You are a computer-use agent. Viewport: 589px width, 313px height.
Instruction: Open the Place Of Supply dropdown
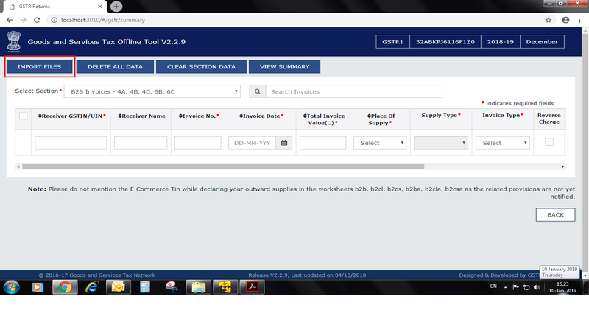pos(379,143)
